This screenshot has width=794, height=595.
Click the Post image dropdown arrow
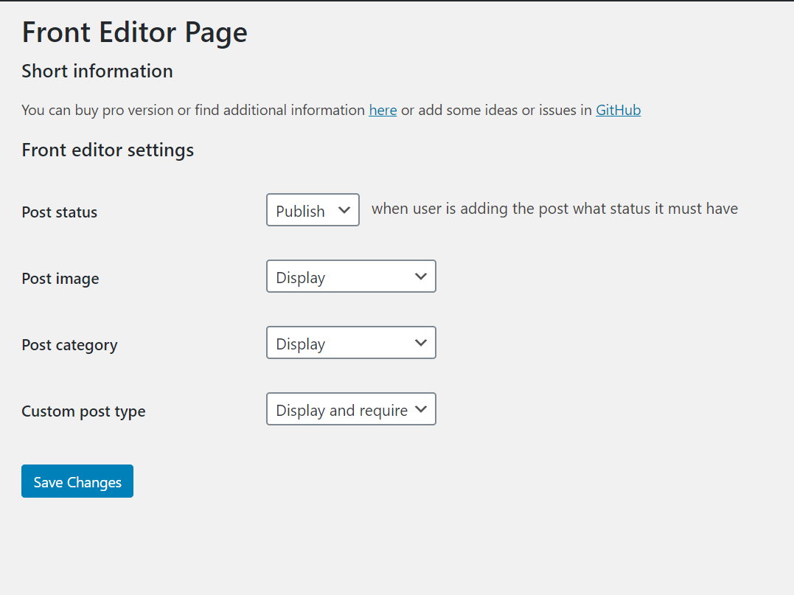[x=421, y=276]
